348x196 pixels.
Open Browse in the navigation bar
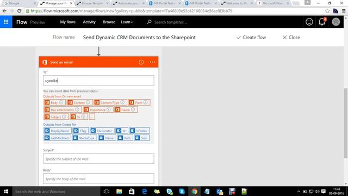pyautogui.click(x=109, y=22)
